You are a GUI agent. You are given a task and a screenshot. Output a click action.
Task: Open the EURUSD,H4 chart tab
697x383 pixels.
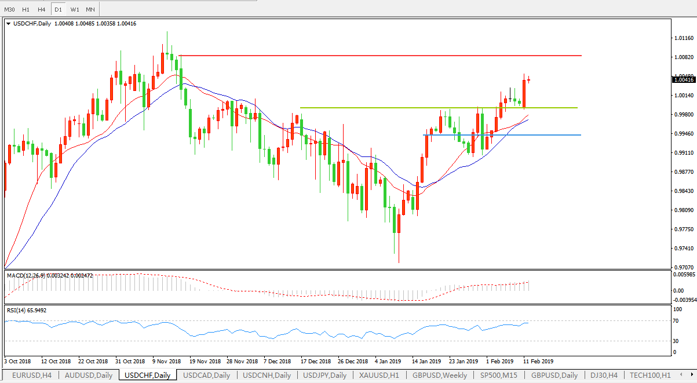pos(31,375)
